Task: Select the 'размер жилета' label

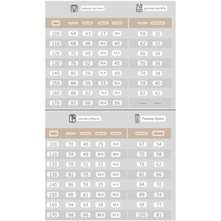Action: click(155, 8)
